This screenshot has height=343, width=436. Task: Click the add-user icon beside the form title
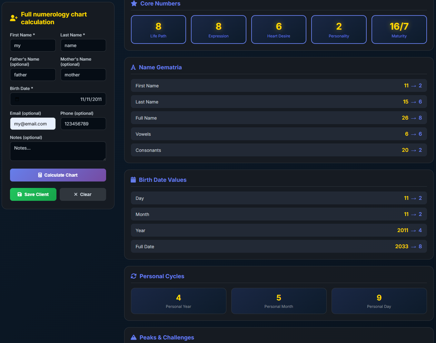14,18
